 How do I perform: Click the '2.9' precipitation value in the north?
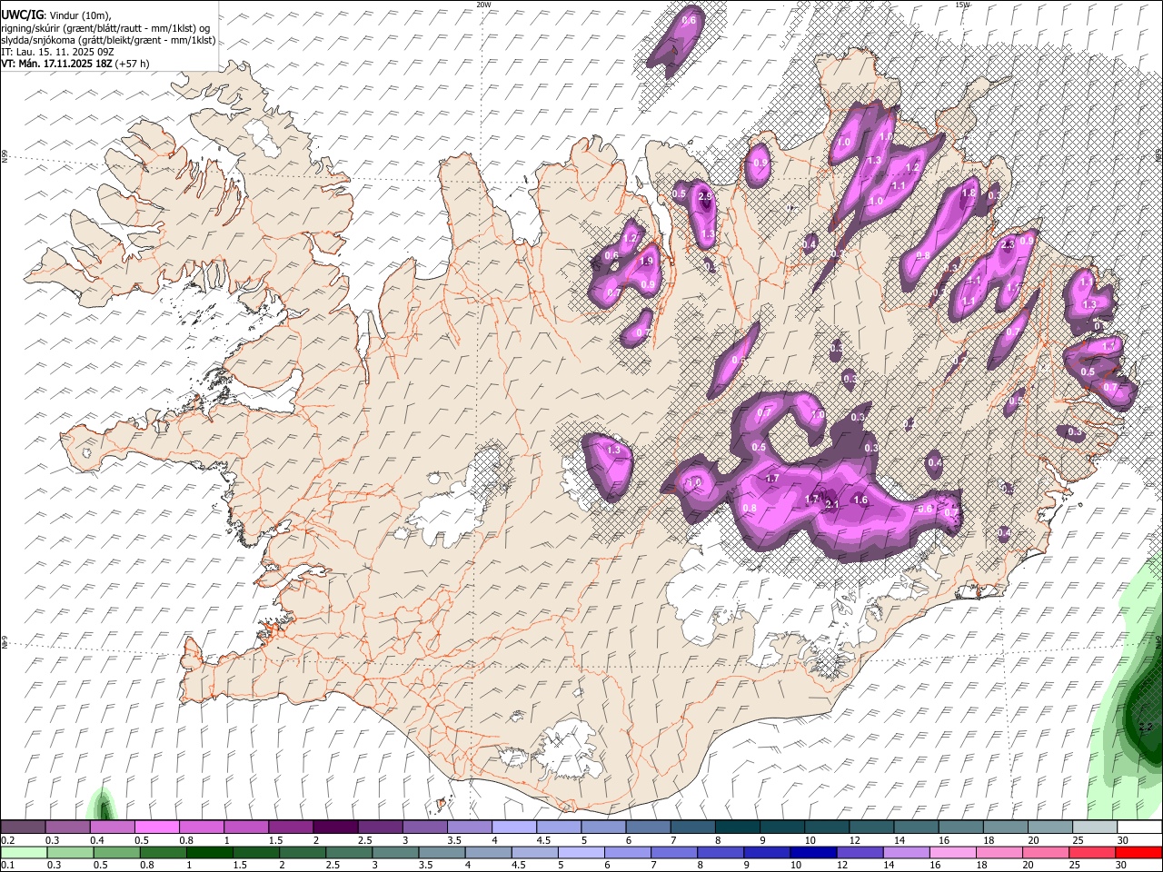pos(704,196)
